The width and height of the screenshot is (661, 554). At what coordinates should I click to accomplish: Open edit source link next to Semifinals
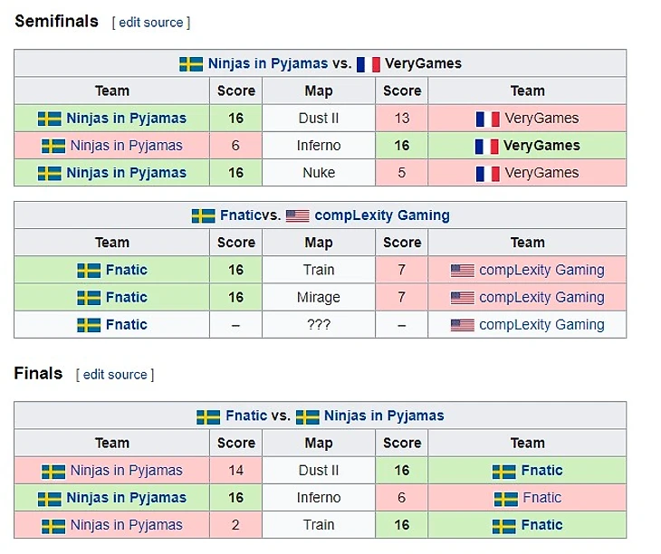[x=151, y=23]
